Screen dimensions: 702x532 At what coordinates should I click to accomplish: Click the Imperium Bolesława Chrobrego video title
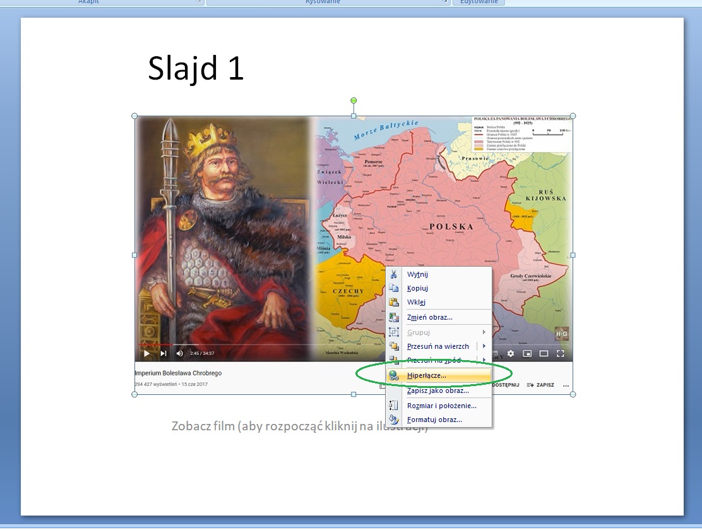pyautogui.click(x=178, y=373)
